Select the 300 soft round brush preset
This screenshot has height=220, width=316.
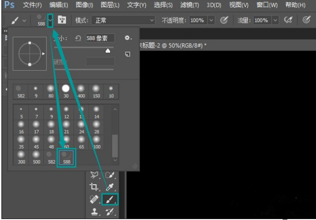pos(21,158)
